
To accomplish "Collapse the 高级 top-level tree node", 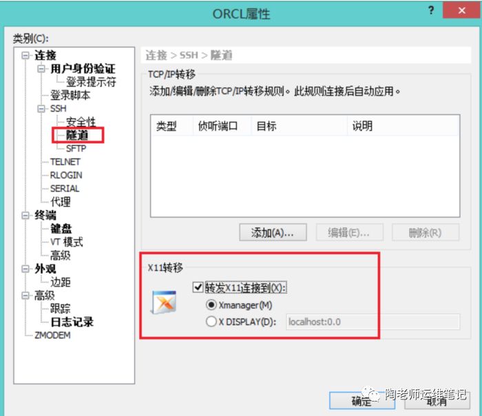I will pyautogui.click(x=25, y=295).
